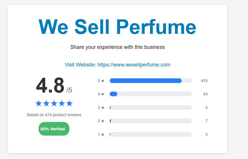Select the 4 star rating bar
The width and height of the screenshot is (248, 159).
[150, 94]
